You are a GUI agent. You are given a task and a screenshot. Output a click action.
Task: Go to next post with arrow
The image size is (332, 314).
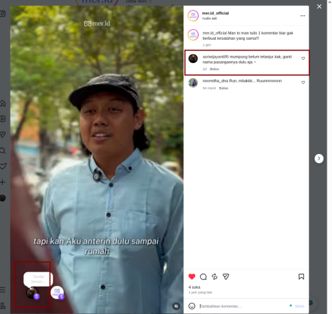(x=319, y=159)
